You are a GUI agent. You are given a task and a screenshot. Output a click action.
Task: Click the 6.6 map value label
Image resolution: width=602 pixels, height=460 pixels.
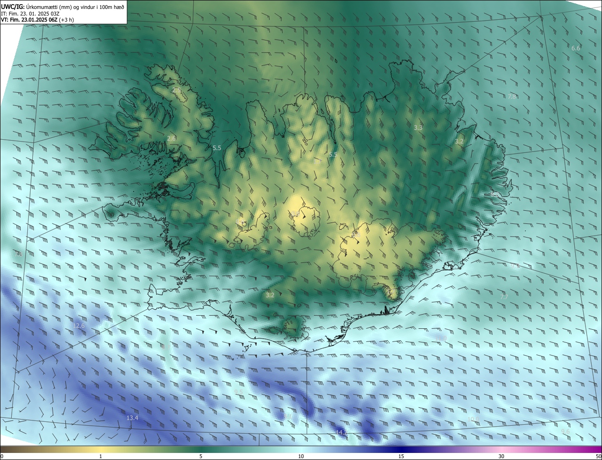(x=576, y=48)
